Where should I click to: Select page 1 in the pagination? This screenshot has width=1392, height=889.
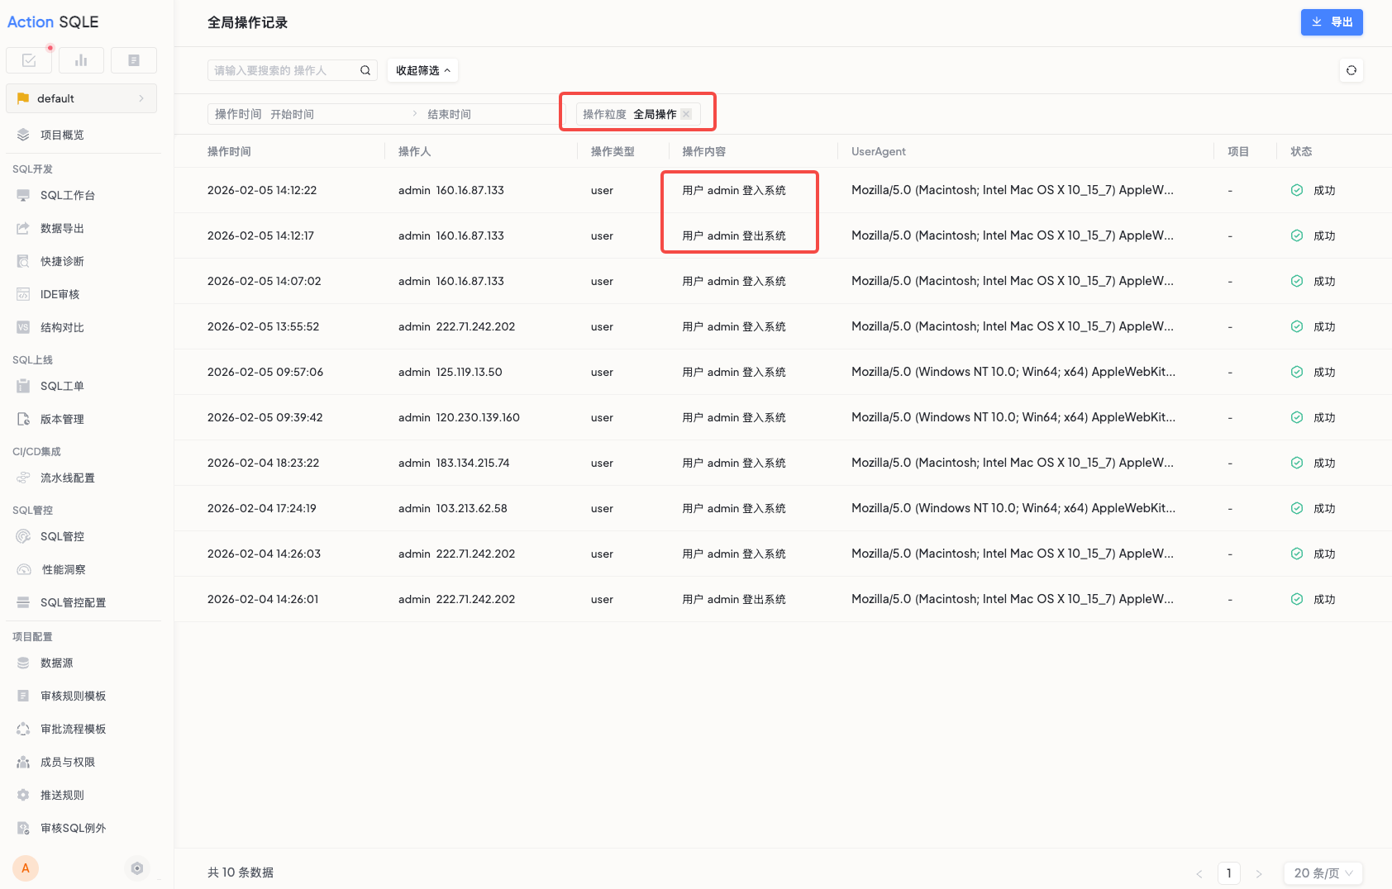(x=1228, y=873)
